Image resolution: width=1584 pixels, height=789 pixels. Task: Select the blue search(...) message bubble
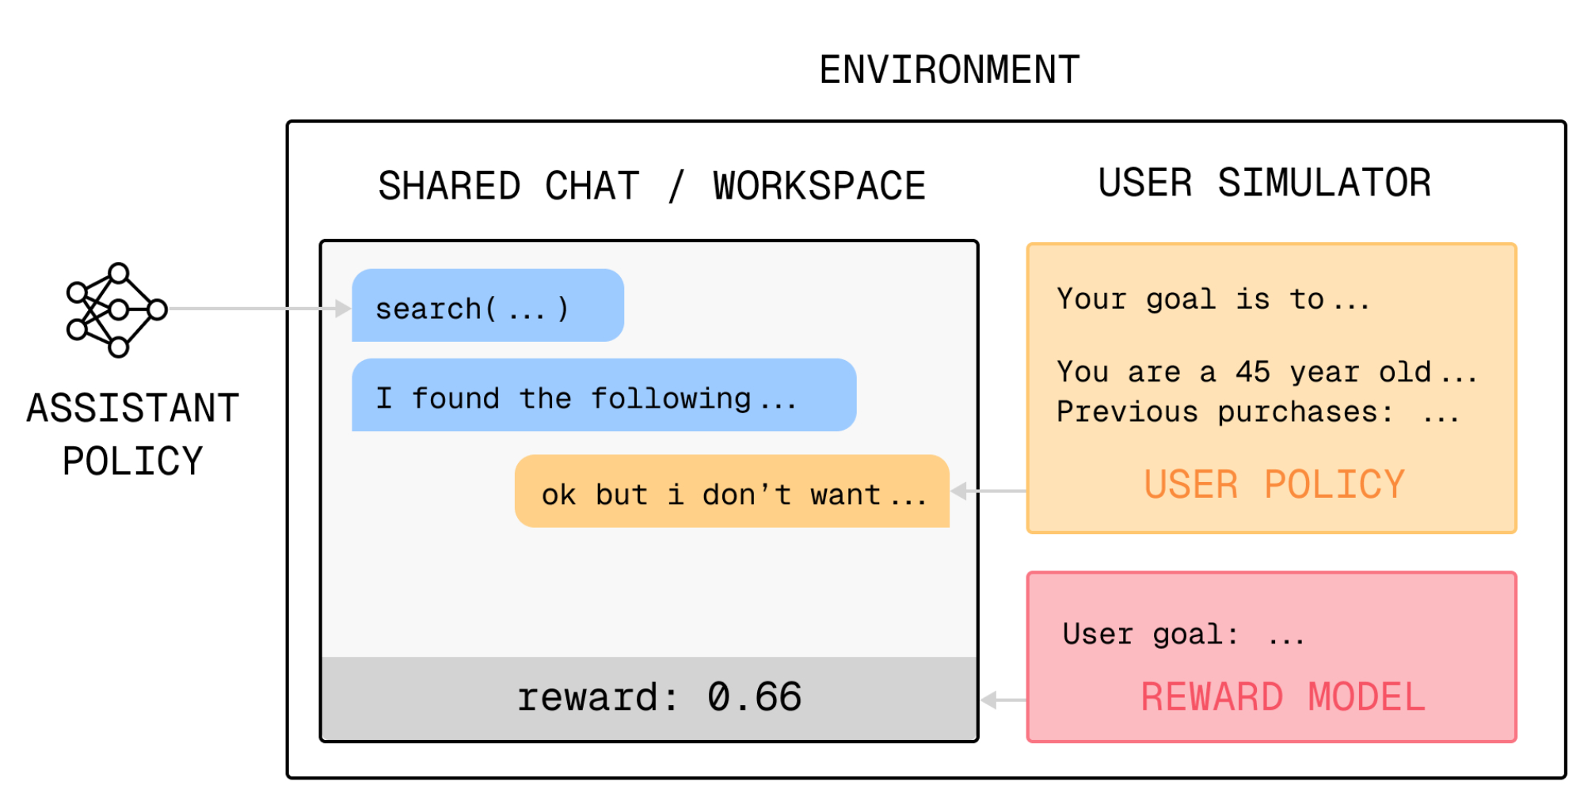tap(487, 306)
